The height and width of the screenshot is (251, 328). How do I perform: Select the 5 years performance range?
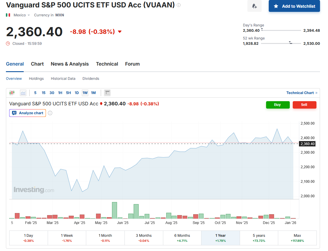pos(259,238)
